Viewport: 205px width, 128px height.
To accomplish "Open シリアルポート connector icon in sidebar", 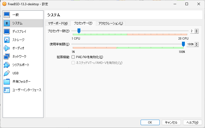I will pyautogui.click(x=7, y=65).
